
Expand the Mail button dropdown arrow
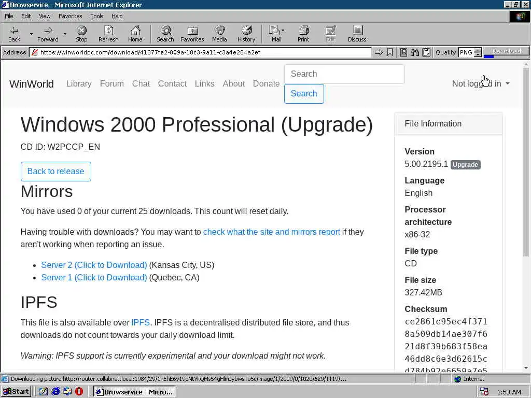point(283,31)
